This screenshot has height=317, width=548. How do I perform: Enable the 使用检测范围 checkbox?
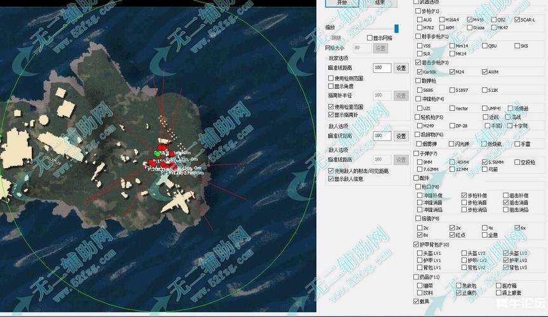[331, 78]
